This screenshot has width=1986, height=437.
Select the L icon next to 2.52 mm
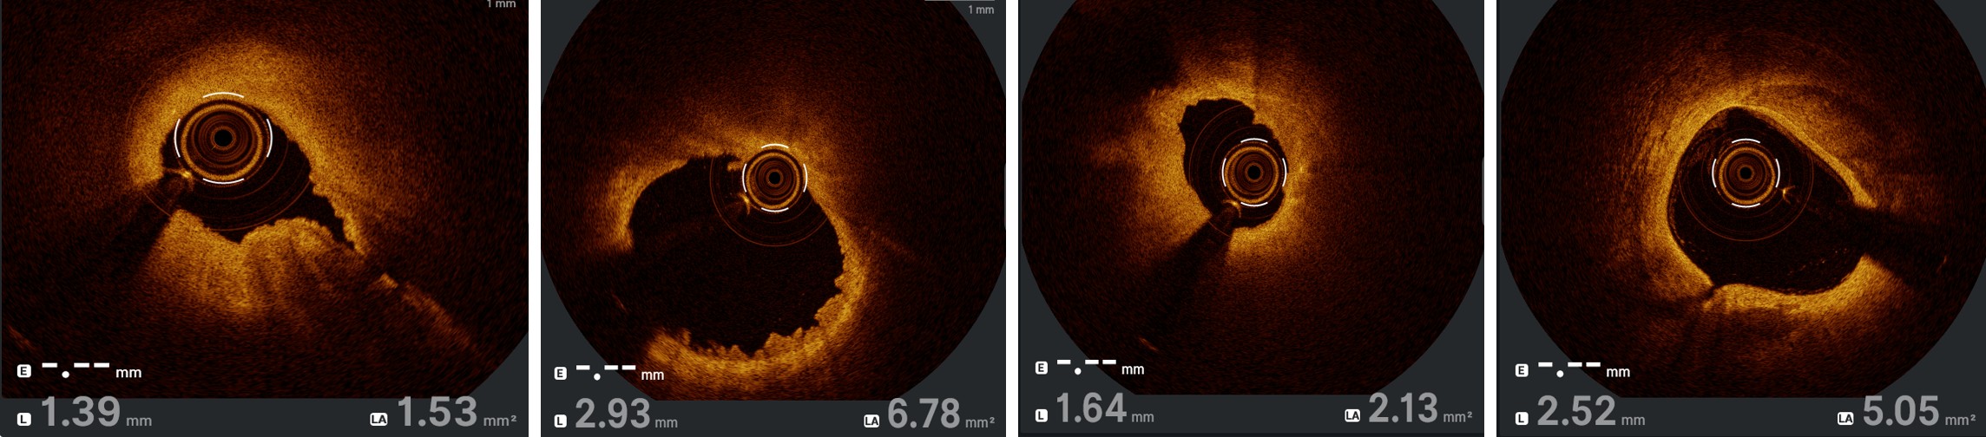point(1522,418)
